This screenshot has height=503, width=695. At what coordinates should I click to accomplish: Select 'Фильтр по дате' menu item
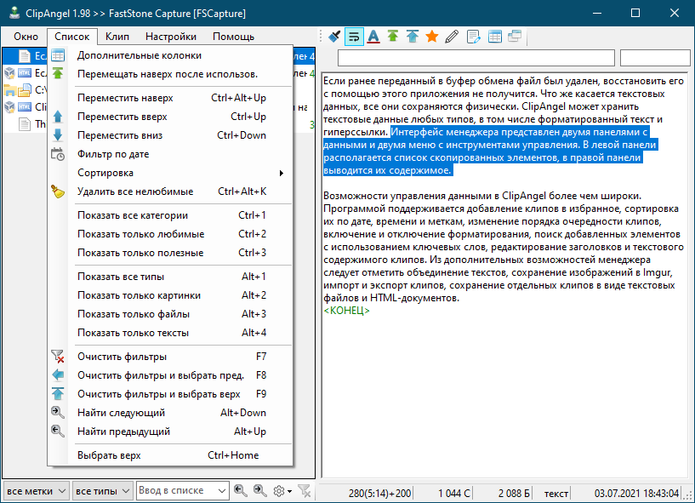pos(170,154)
